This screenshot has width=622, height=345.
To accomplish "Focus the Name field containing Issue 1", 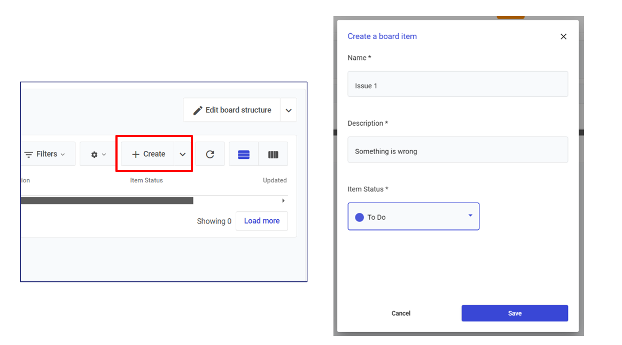I will (457, 86).
